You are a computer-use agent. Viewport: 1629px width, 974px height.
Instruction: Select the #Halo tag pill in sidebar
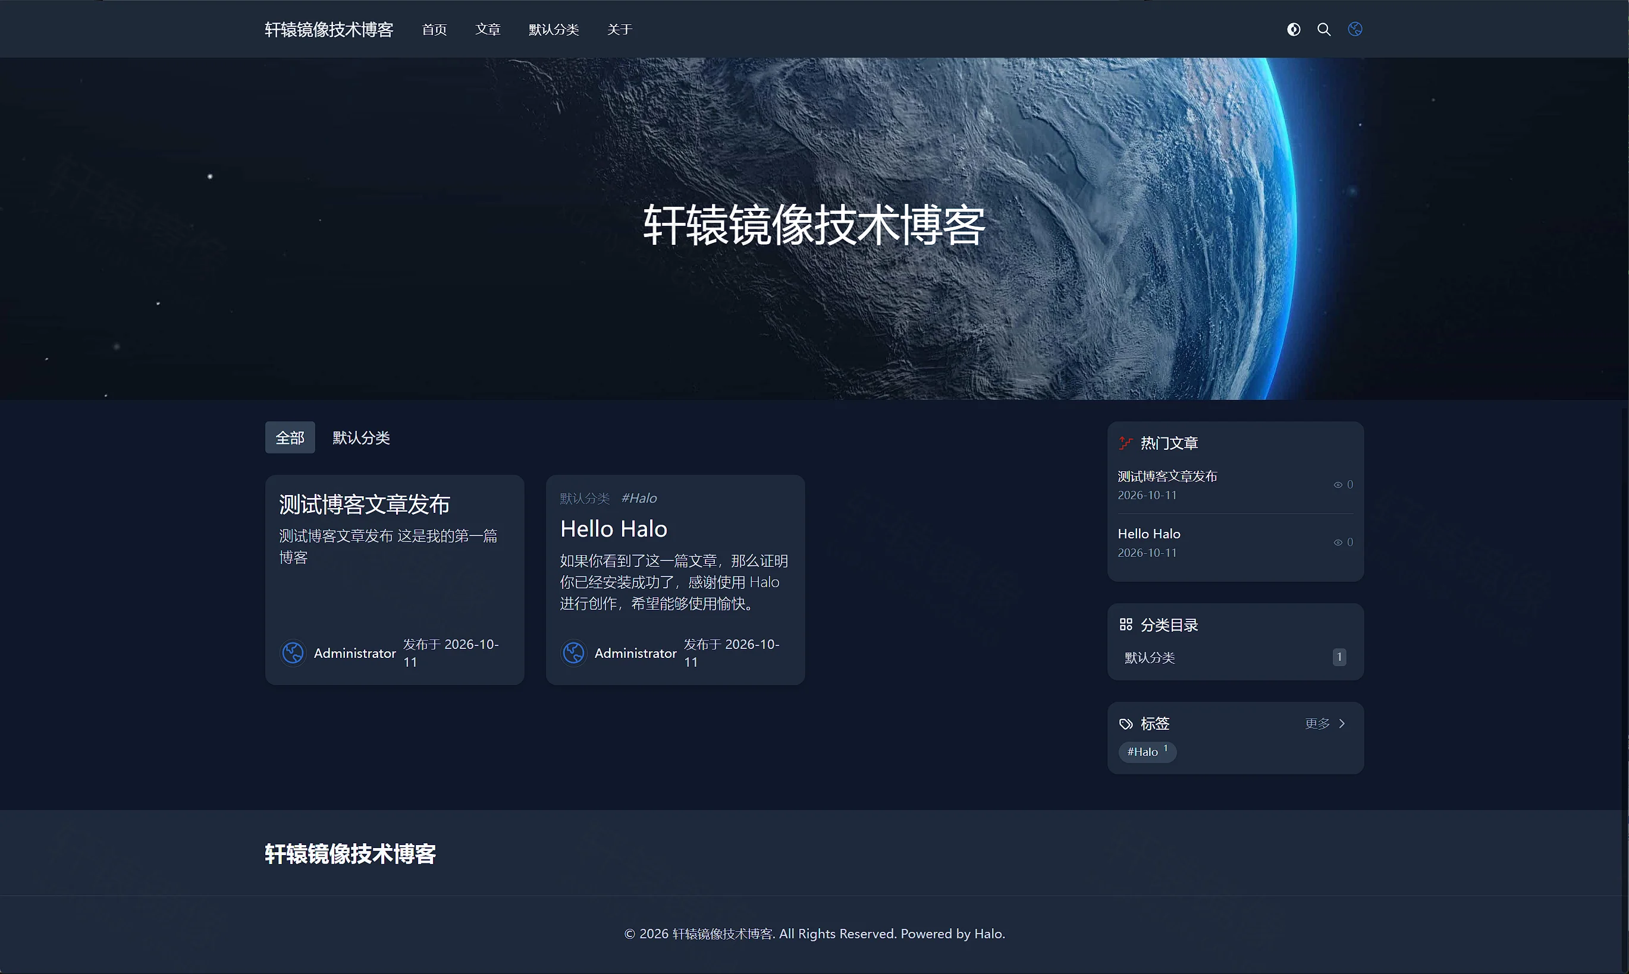(x=1147, y=752)
